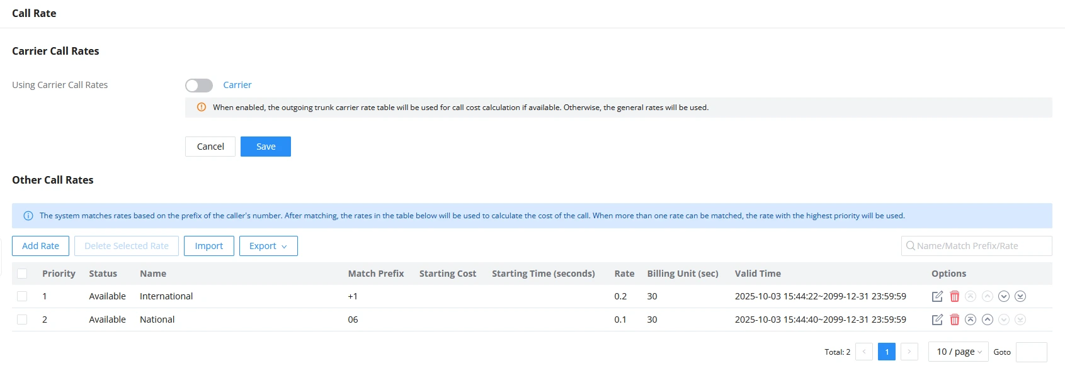Delete the National rate with trash icon
The image size is (1065, 378).
[x=955, y=320]
